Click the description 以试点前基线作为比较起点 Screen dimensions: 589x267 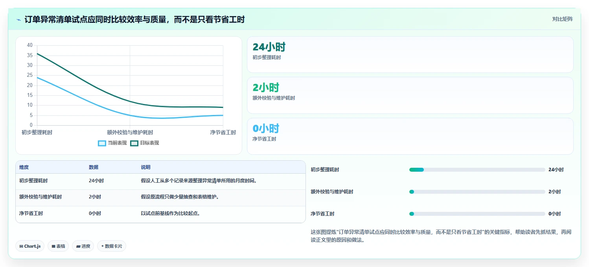pos(171,213)
